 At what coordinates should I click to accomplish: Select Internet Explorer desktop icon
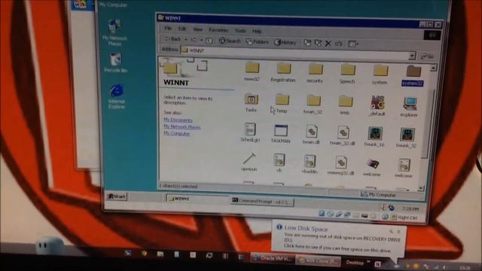[x=117, y=96]
